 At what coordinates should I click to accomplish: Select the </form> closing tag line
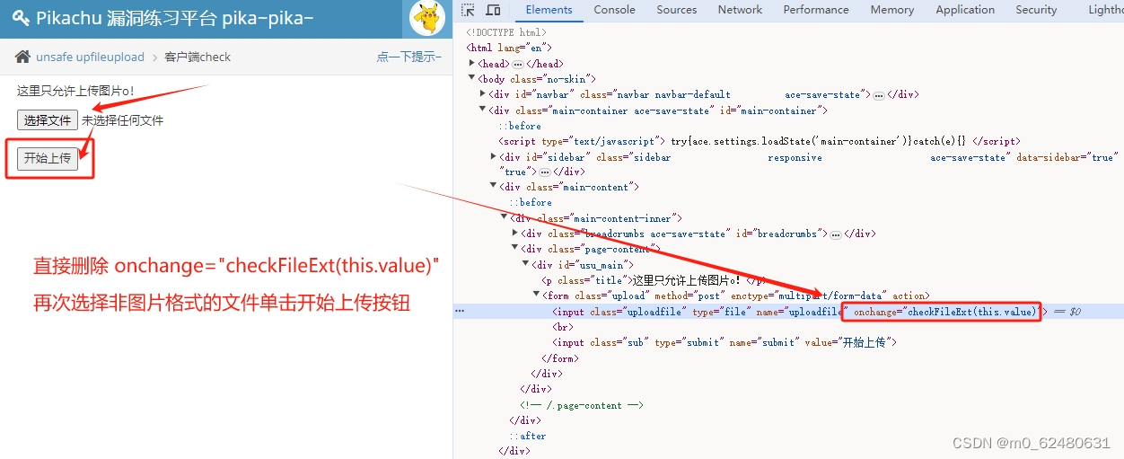559,358
